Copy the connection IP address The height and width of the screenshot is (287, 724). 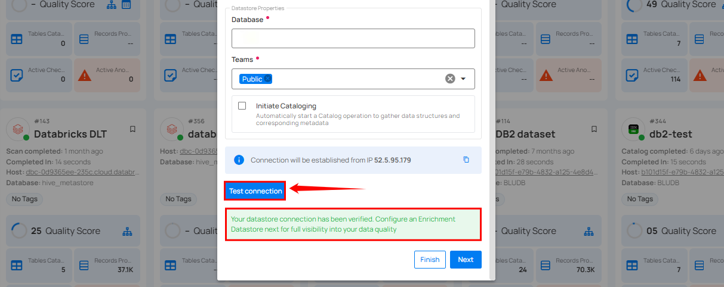click(x=466, y=160)
